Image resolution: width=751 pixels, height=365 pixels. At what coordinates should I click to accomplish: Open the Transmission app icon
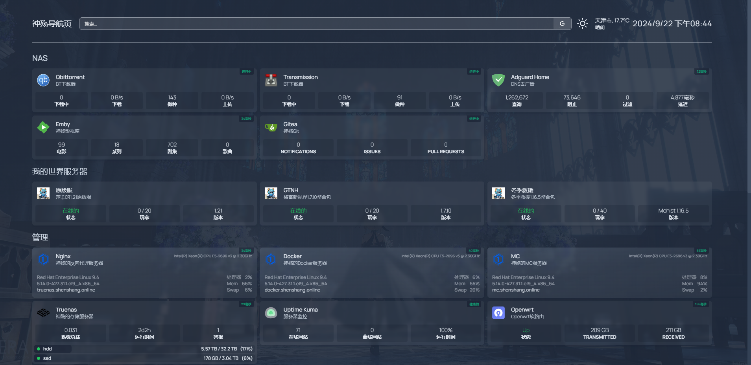tap(271, 80)
